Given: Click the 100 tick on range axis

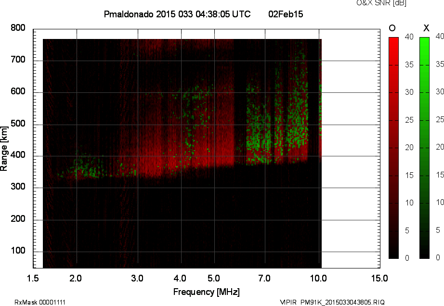Looking at the screenshot, I should (x=18, y=251).
